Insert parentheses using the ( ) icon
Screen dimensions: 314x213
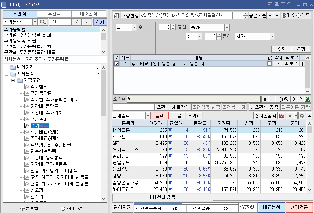click(x=278, y=99)
